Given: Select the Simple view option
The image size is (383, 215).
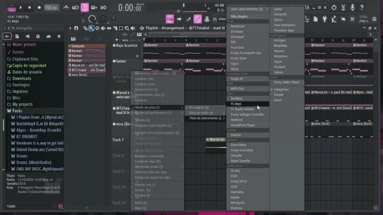Looking at the screenshot, I should [x=278, y=95].
